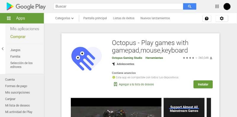This screenshot has height=117, width=237.
Task: Click the Buscar search field
Action: pyautogui.click(x=118, y=6)
